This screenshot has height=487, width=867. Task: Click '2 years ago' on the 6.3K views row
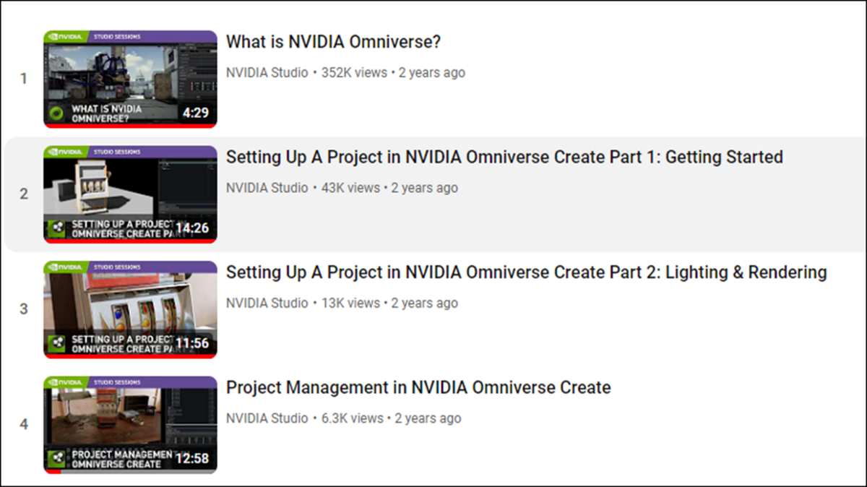point(428,418)
